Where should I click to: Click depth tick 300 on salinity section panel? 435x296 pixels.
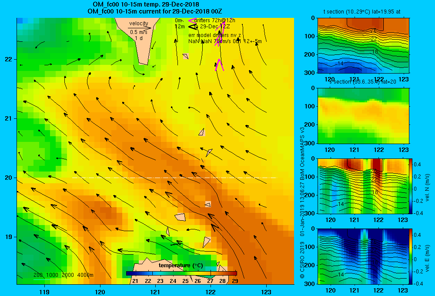click(x=310, y=143)
